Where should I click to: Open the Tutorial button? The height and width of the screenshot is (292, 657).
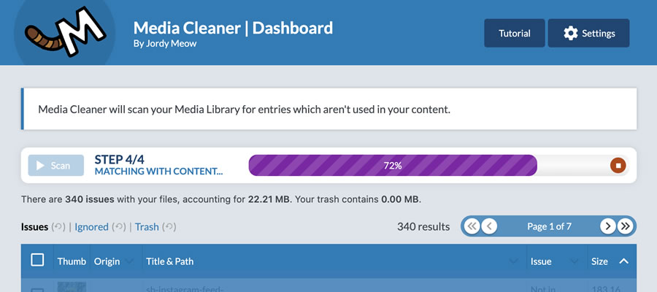click(x=514, y=33)
